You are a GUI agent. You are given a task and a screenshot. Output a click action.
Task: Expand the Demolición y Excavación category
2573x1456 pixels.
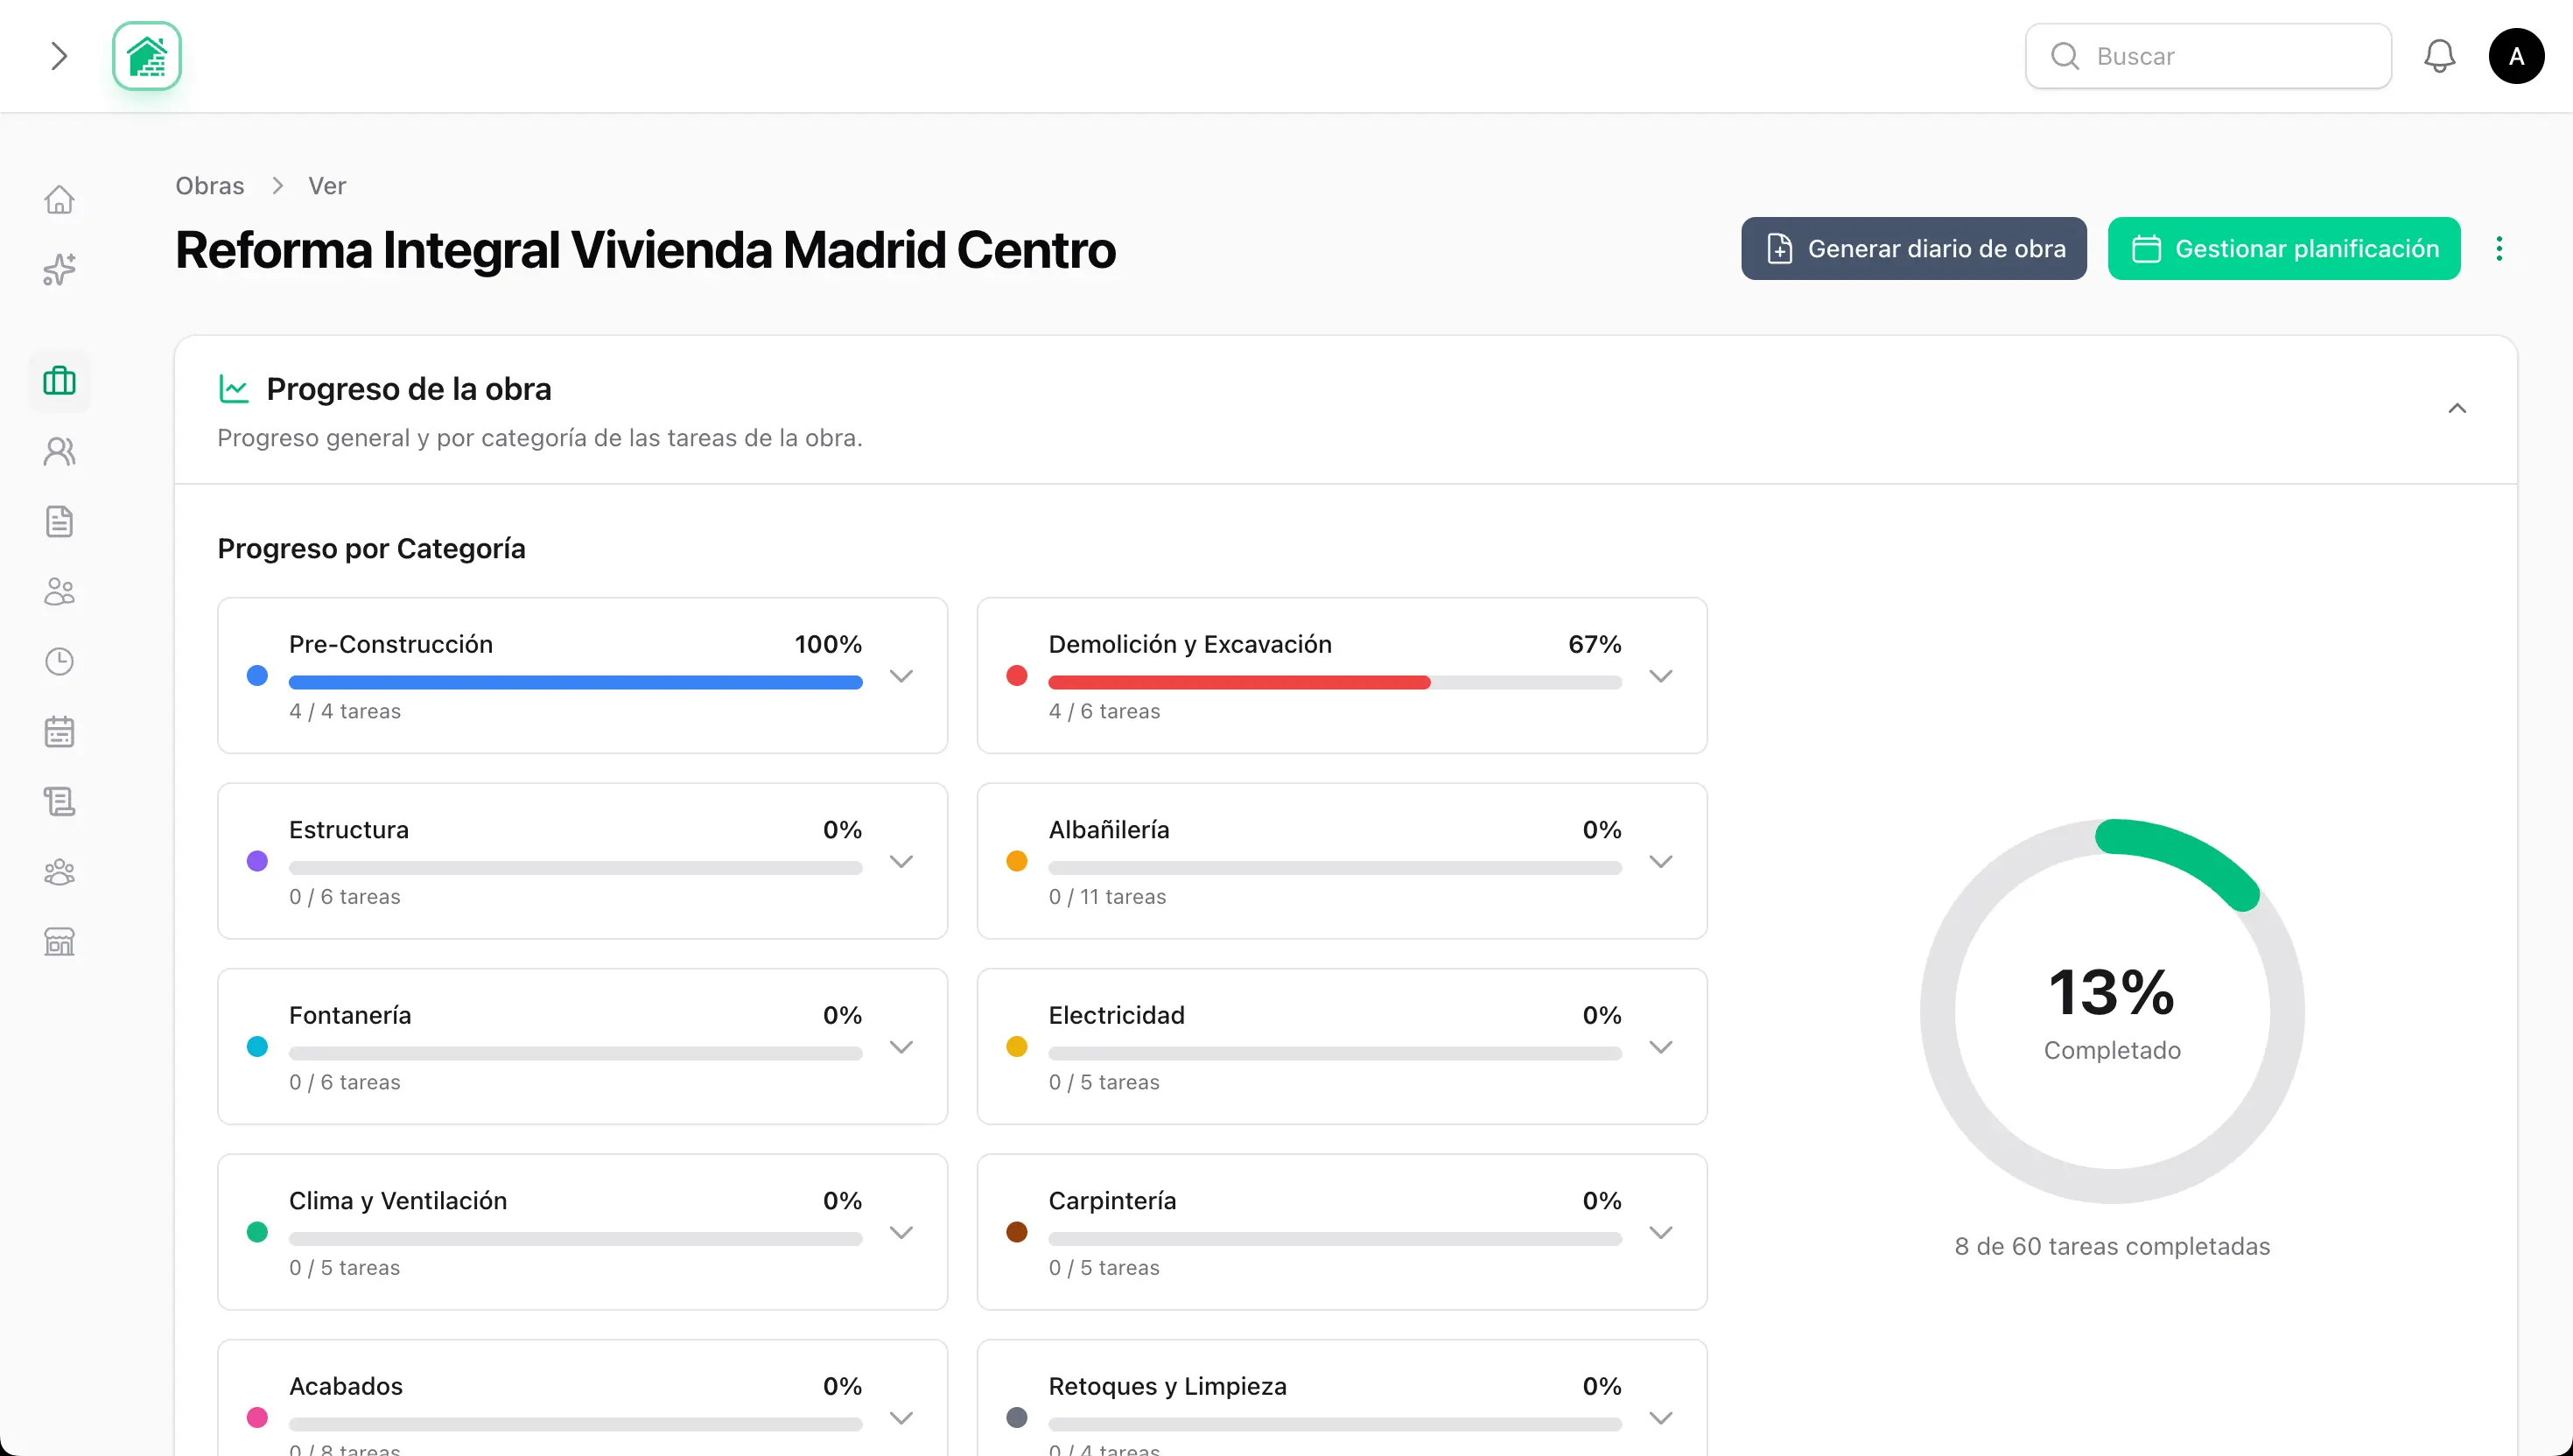(1660, 676)
